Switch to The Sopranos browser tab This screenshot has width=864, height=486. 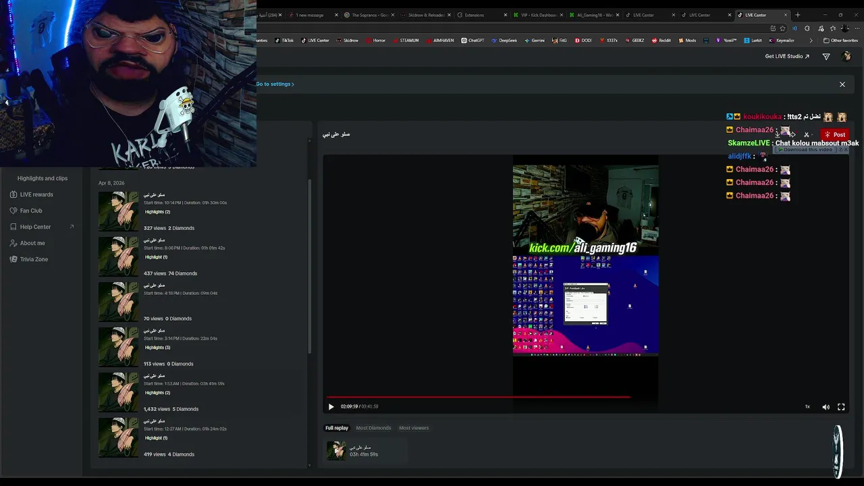coord(368,15)
